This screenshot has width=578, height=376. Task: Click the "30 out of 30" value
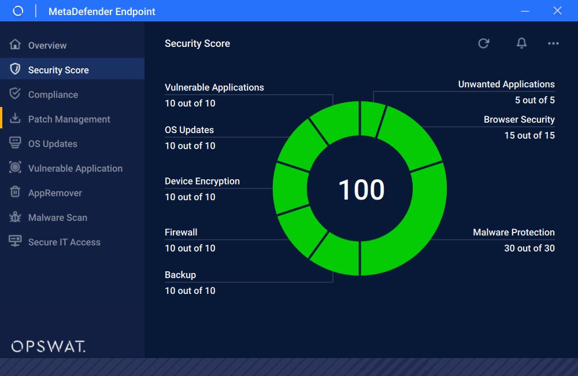click(x=529, y=248)
